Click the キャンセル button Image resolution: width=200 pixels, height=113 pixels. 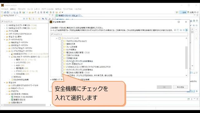180,87
